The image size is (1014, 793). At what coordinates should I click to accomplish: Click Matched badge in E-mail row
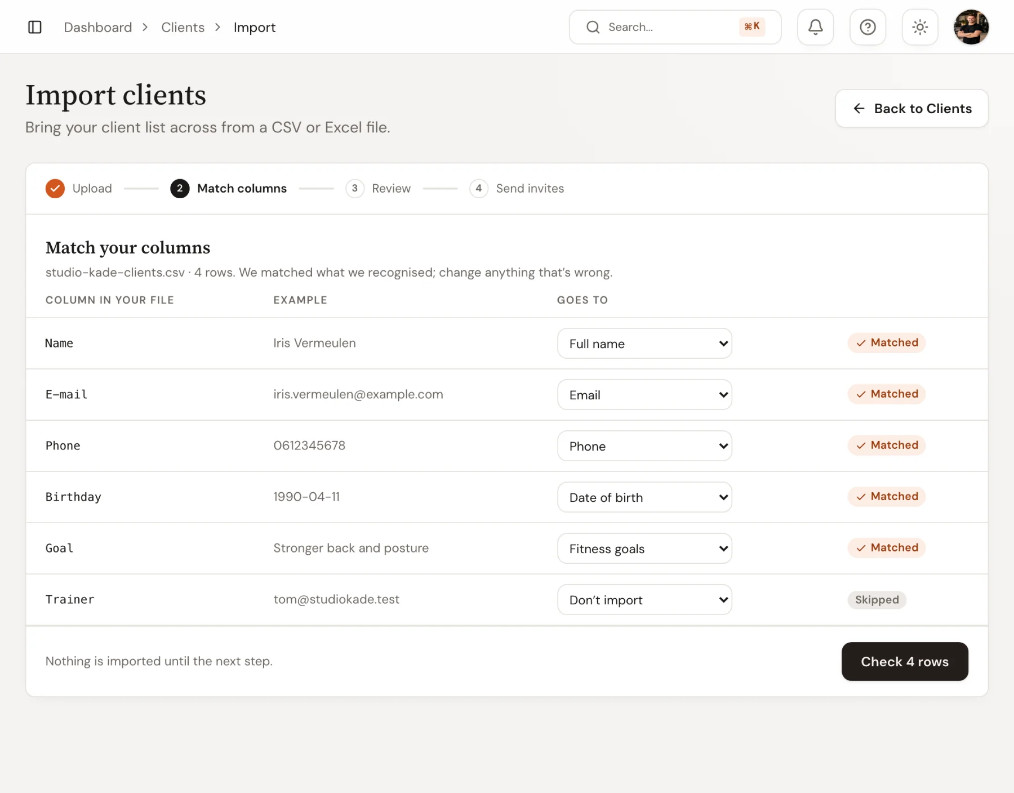point(887,394)
